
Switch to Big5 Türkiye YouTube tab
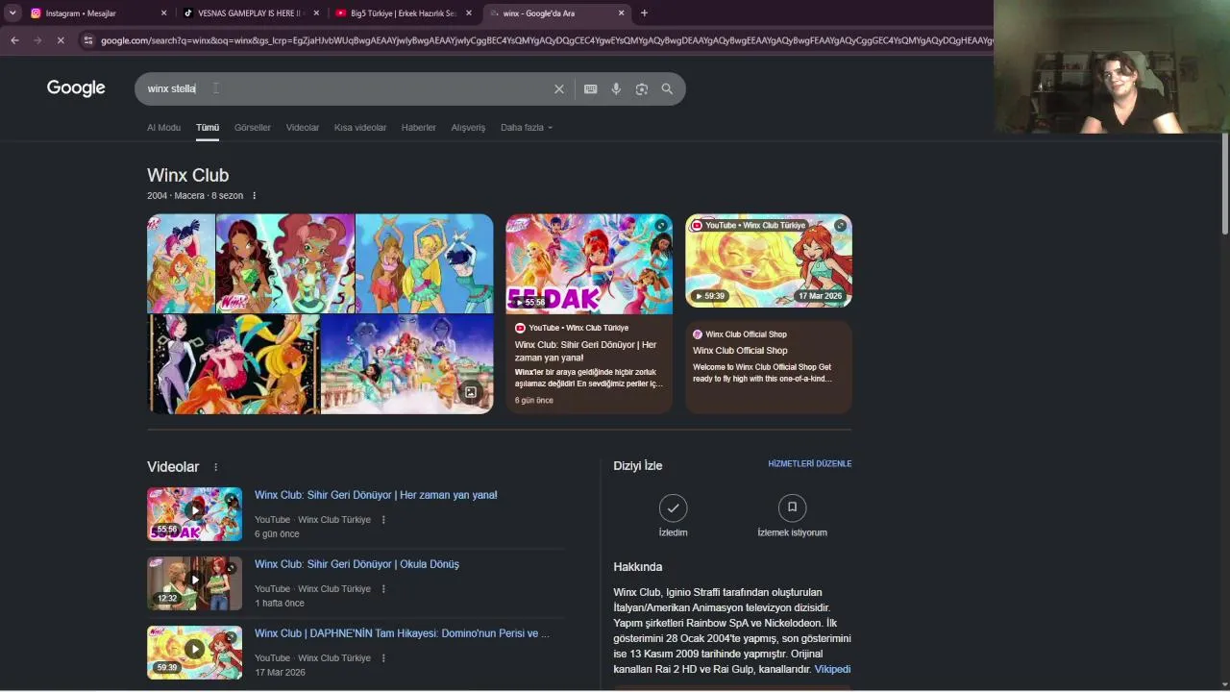pyautogui.click(x=405, y=13)
